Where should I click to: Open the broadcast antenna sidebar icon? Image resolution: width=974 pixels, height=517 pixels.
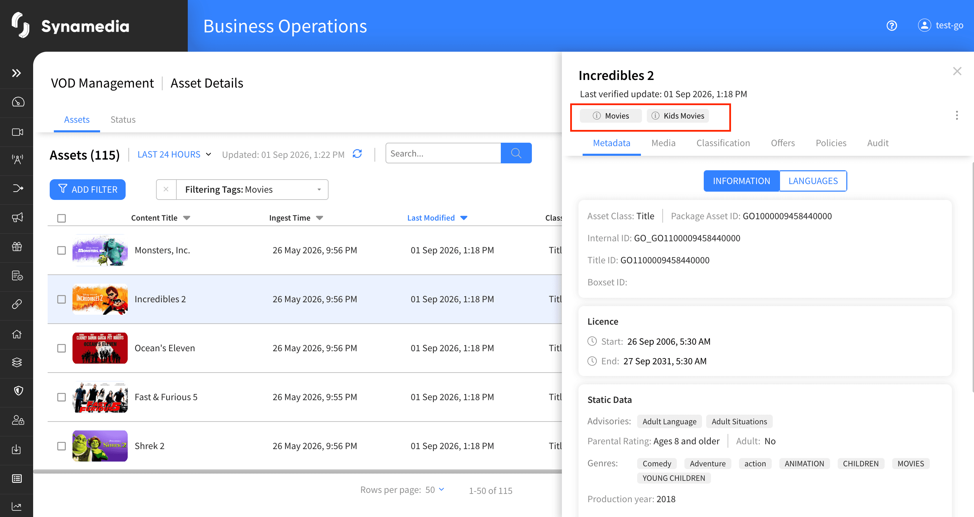coord(17,159)
